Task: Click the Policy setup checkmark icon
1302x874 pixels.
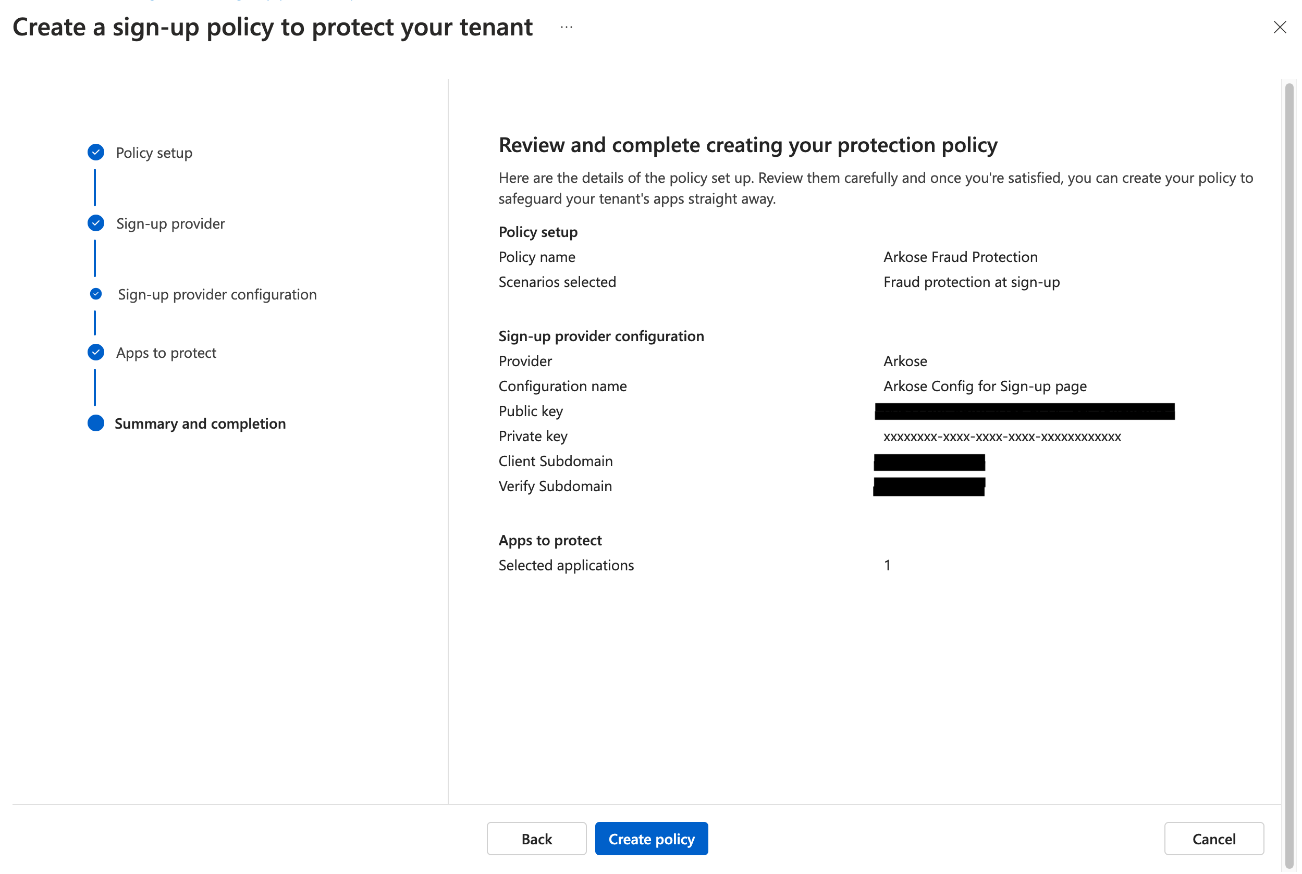Action: point(96,152)
